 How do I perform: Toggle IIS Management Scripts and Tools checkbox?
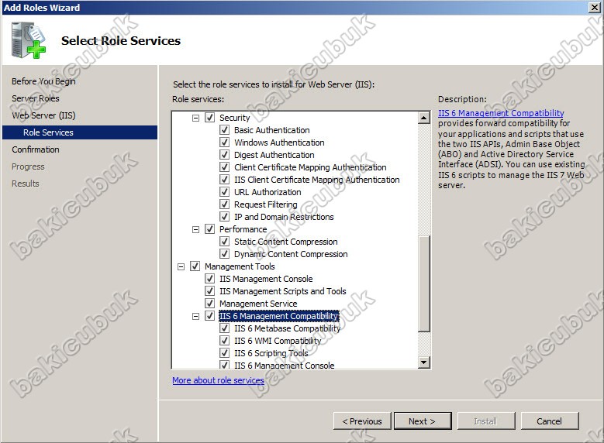[209, 291]
